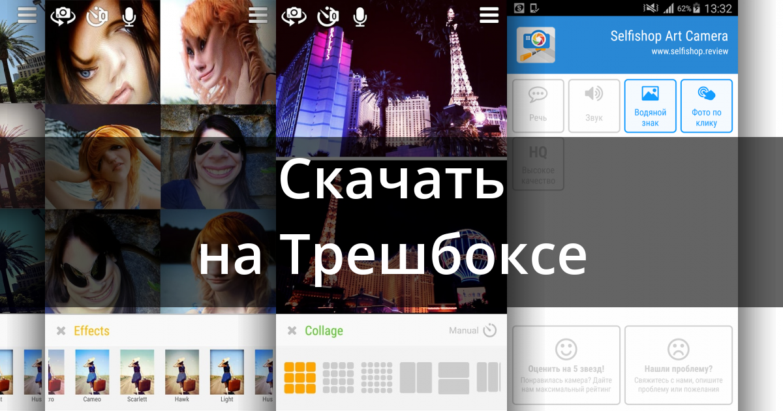Tap Нашли проблему feedback button
Screen dimensions: 783x411
[x=679, y=365]
